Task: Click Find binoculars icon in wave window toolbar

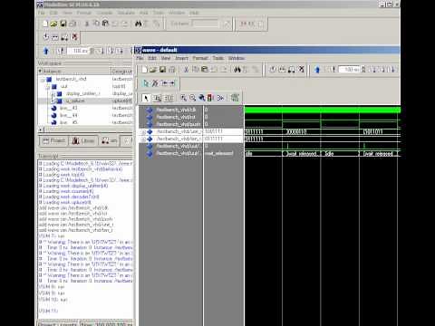Action: click(x=237, y=70)
